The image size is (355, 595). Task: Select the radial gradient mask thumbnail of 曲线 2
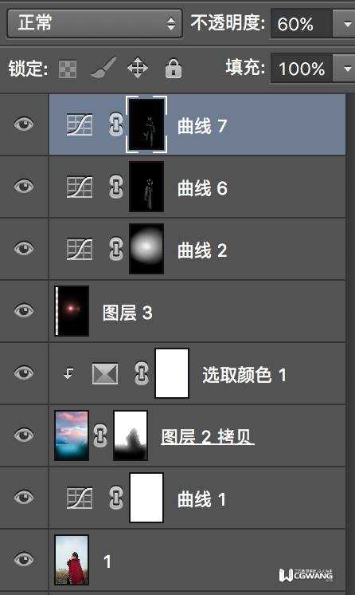pyautogui.click(x=146, y=249)
